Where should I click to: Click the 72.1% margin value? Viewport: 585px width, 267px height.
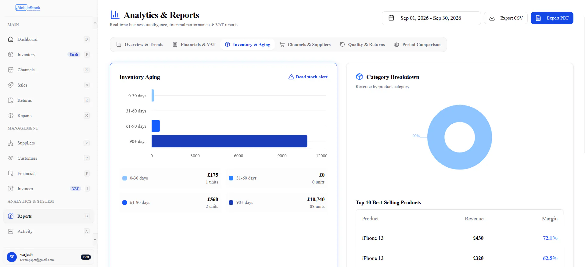[x=550, y=238]
